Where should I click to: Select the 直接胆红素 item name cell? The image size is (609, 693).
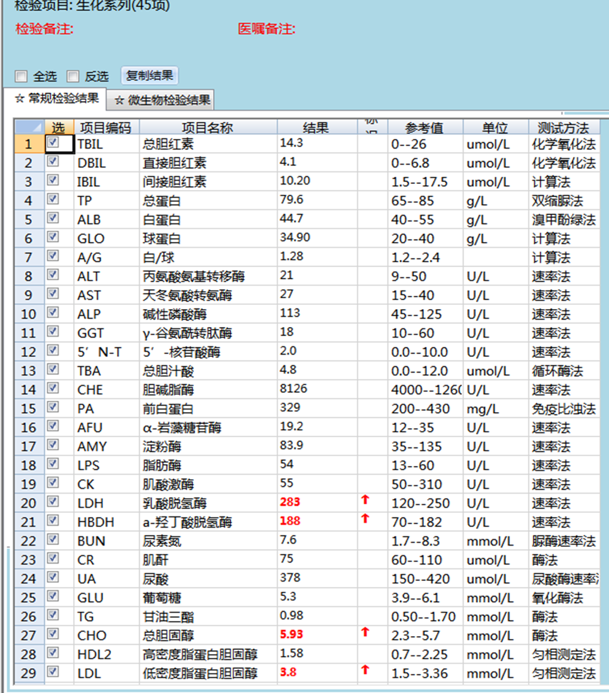[208, 163]
